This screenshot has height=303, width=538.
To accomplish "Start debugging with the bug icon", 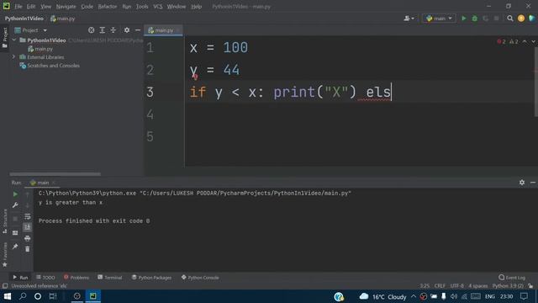I will [x=474, y=19].
